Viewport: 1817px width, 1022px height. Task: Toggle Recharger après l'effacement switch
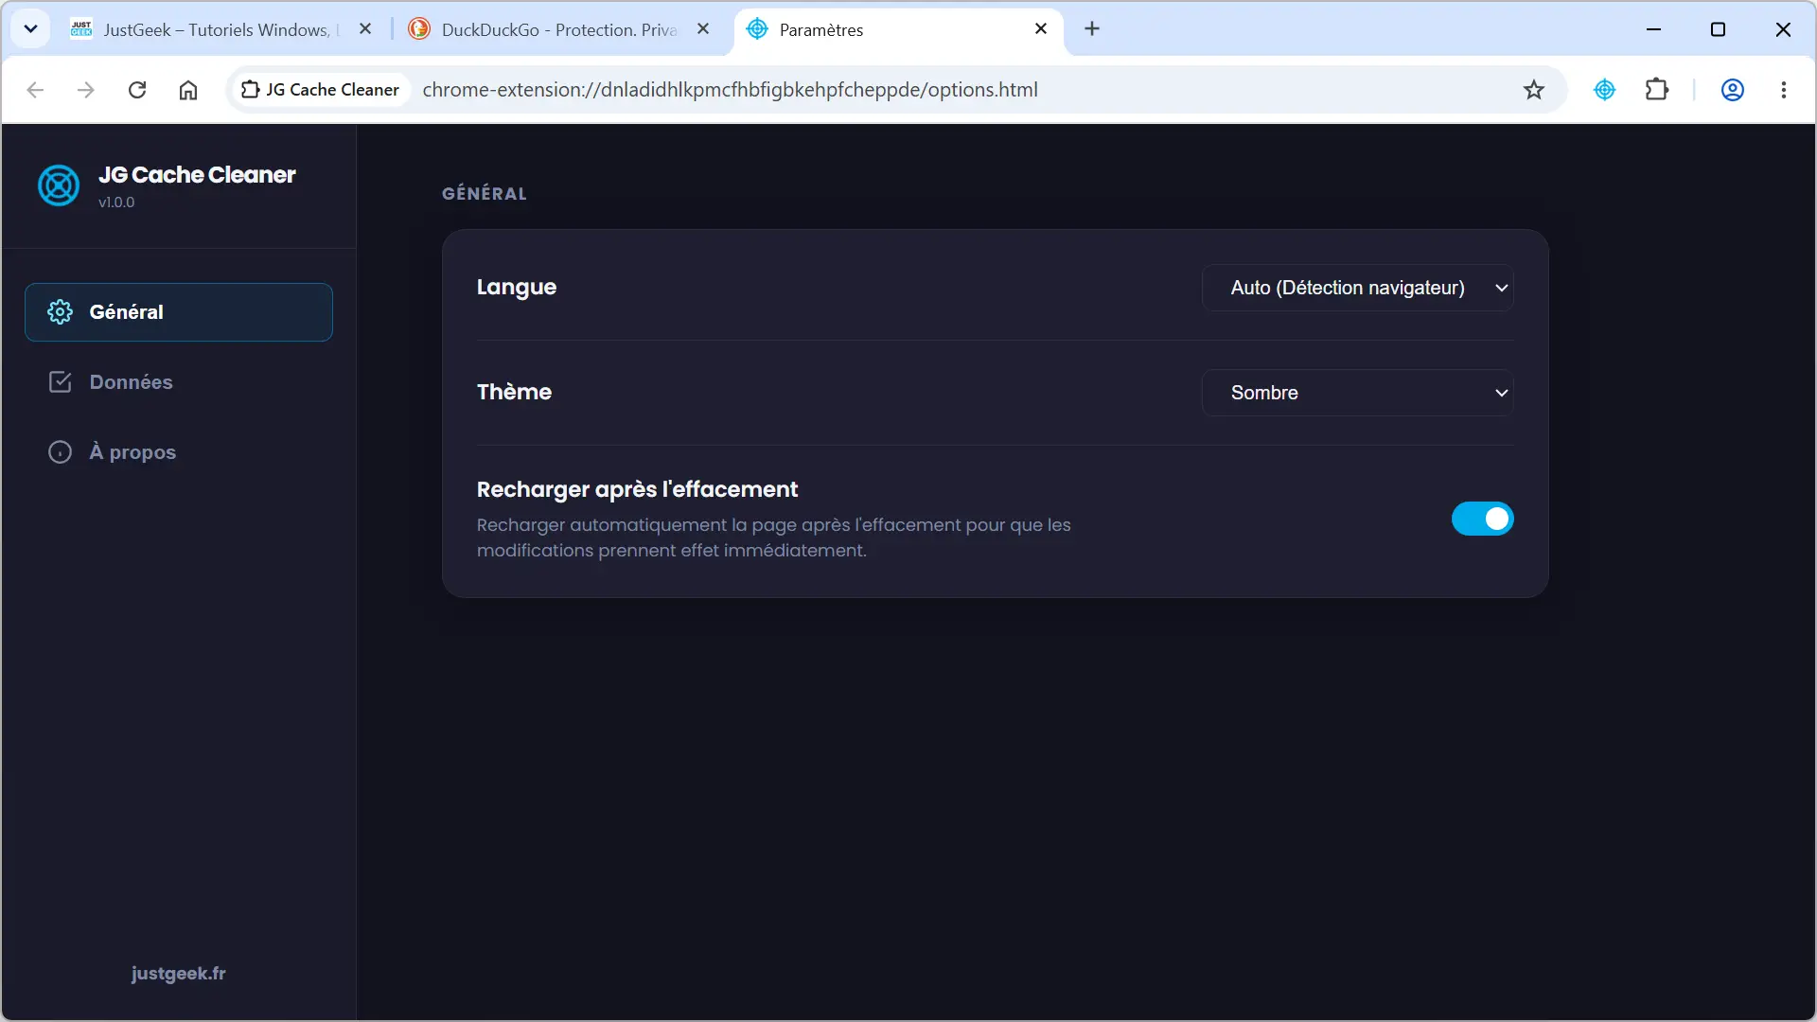click(x=1482, y=519)
